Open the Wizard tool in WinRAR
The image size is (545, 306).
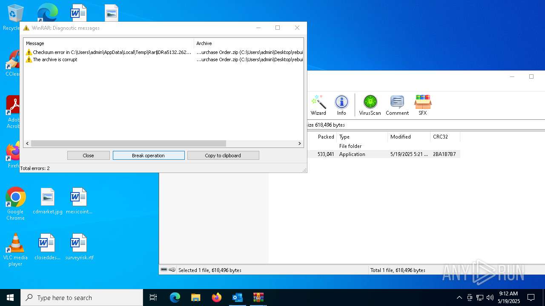[x=318, y=105]
